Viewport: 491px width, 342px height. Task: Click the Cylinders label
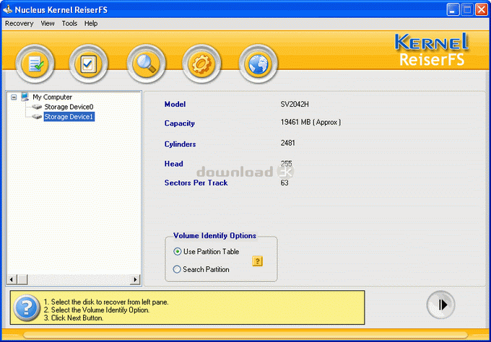point(180,144)
